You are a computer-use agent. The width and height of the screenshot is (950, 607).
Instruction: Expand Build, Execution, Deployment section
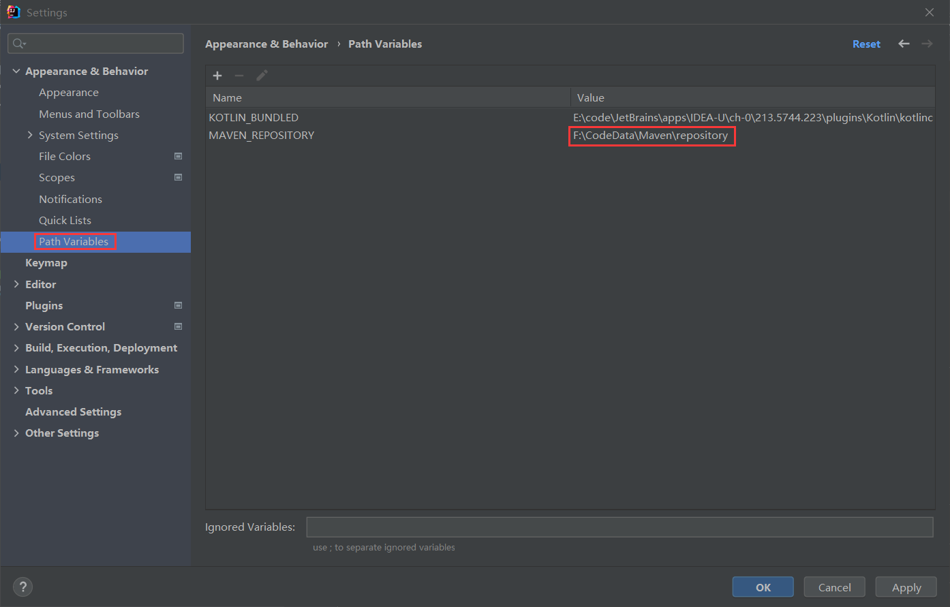point(16,347)
